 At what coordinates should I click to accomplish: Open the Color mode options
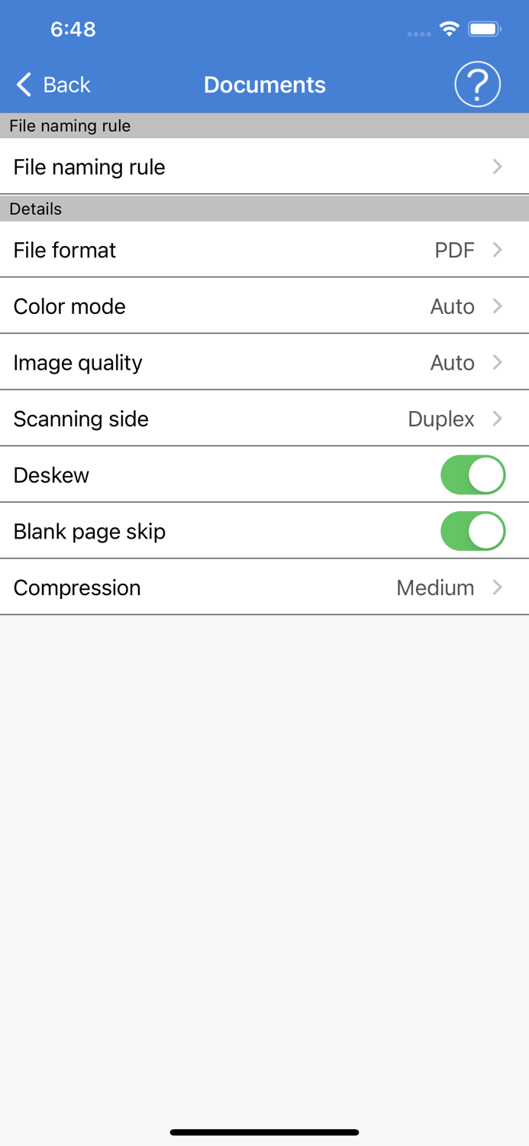coord(264,306)
